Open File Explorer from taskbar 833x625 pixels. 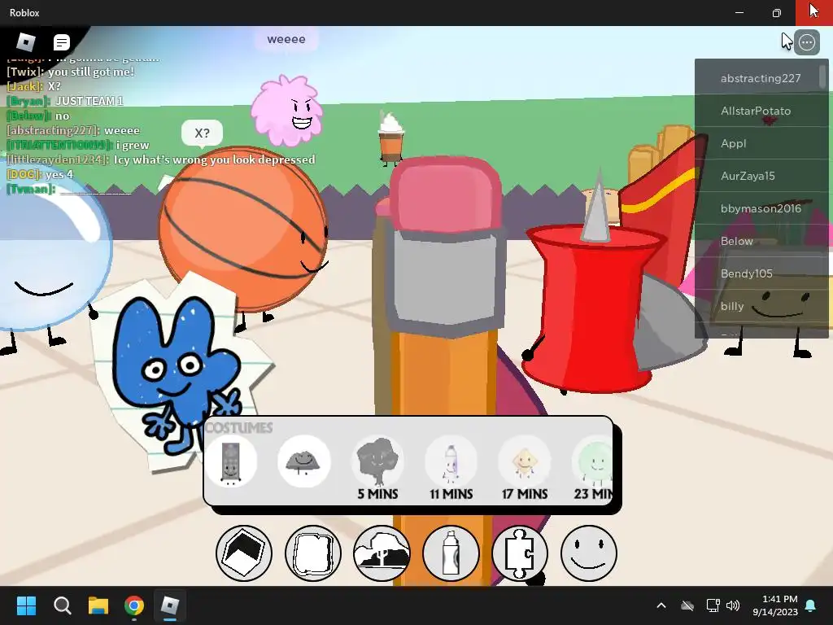(98, 605)
